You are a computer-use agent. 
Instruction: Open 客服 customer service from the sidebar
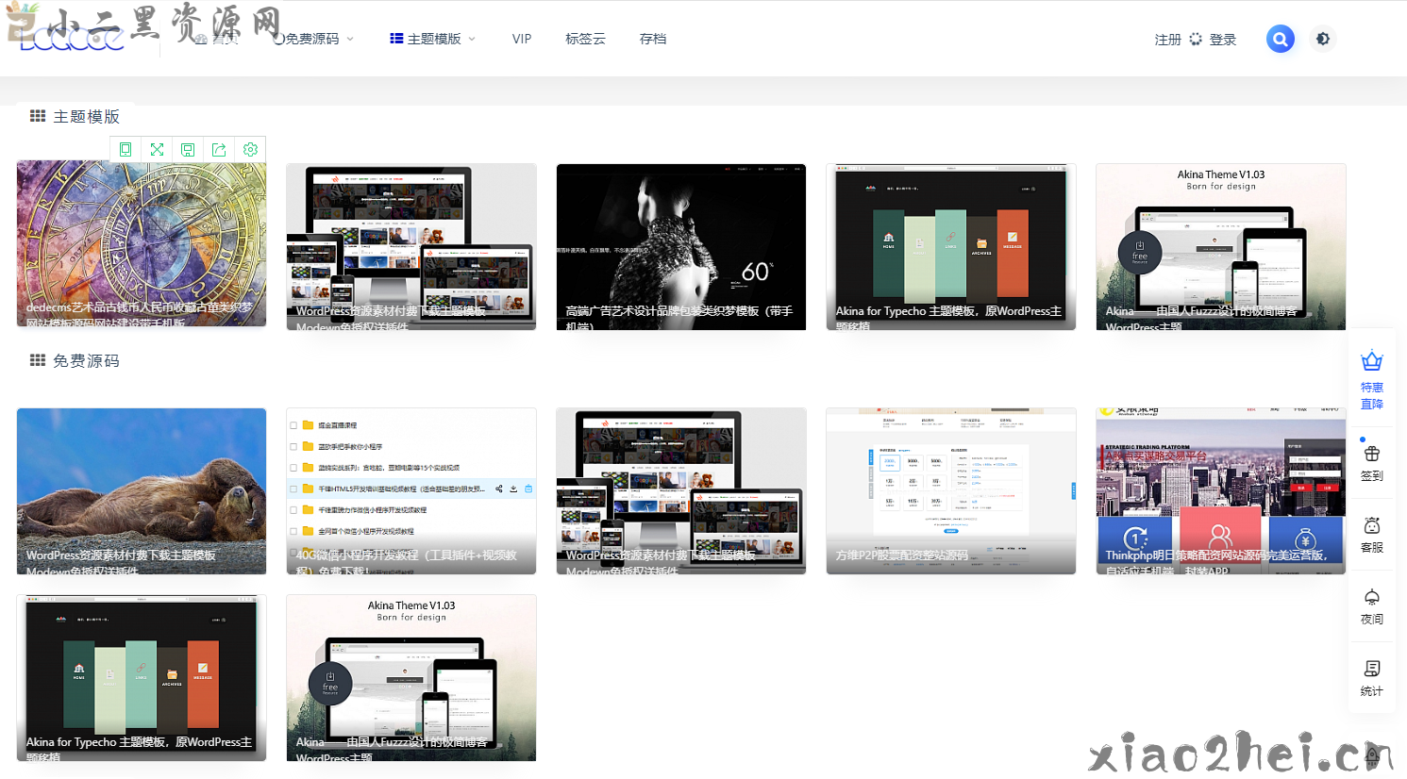click(1372, 534)
